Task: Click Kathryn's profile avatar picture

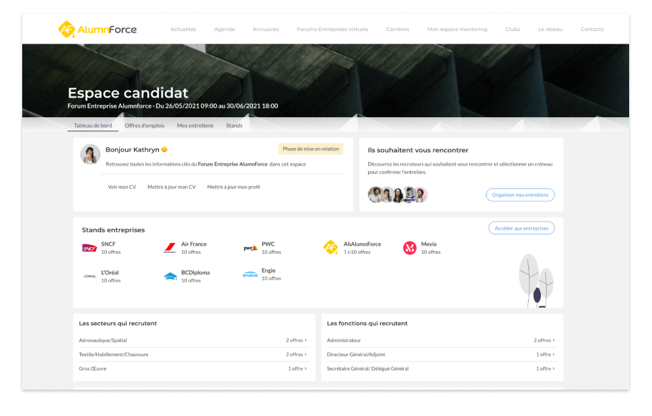Action: [90, 154]
